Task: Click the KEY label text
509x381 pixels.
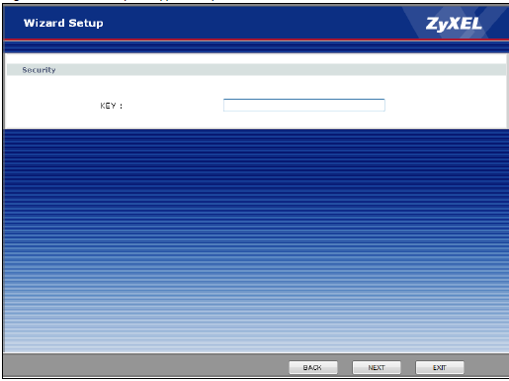Action: click(x=112, y=106)
